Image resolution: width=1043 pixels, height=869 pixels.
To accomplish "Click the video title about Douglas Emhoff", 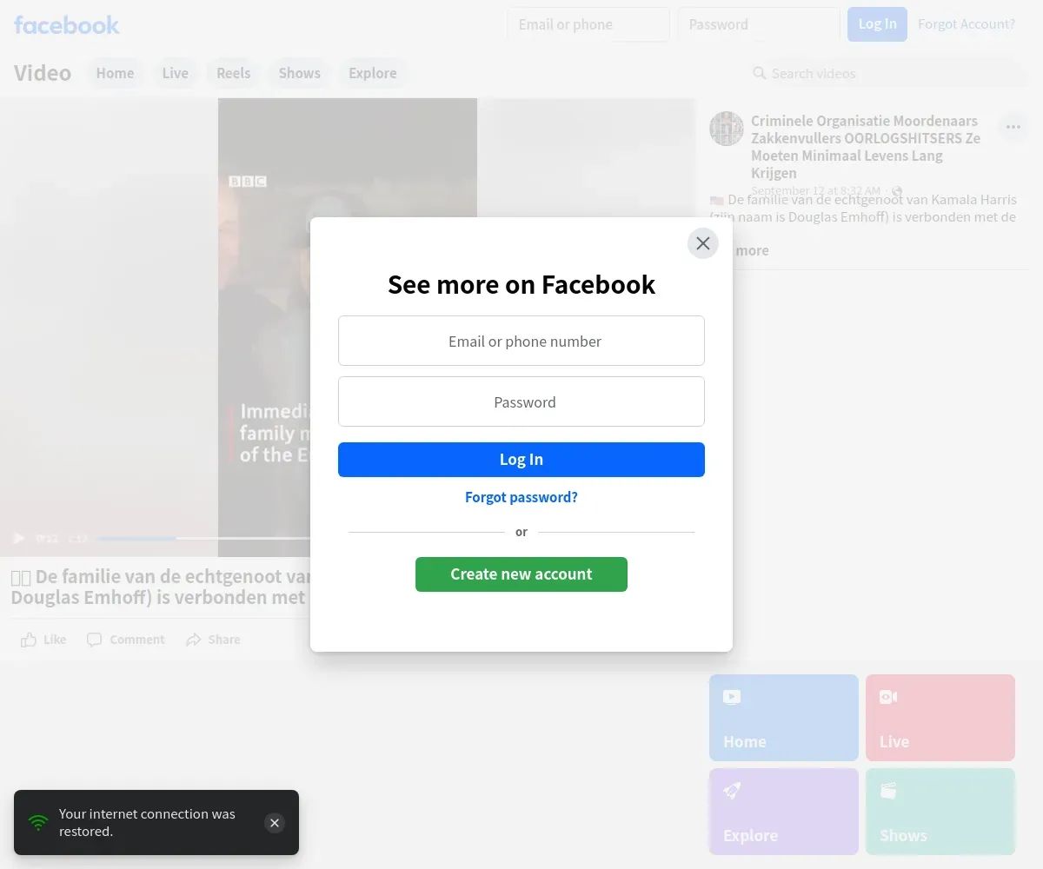I will 161,587.
